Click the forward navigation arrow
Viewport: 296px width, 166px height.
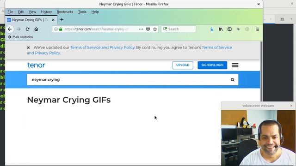pyautogui.click(x=18, y=29)
